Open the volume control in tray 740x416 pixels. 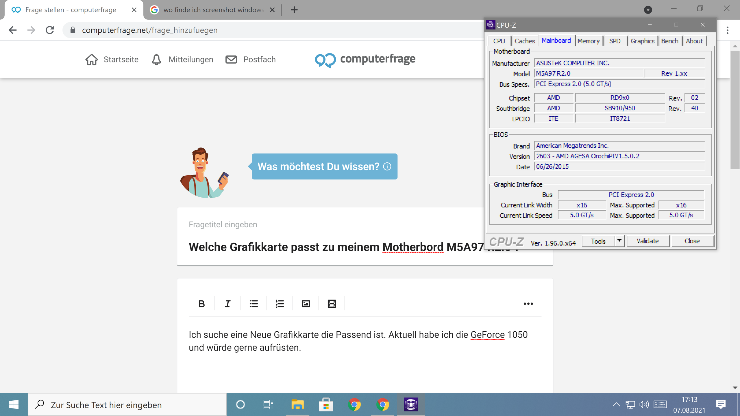pyautogui.click(x=644, y=404)
